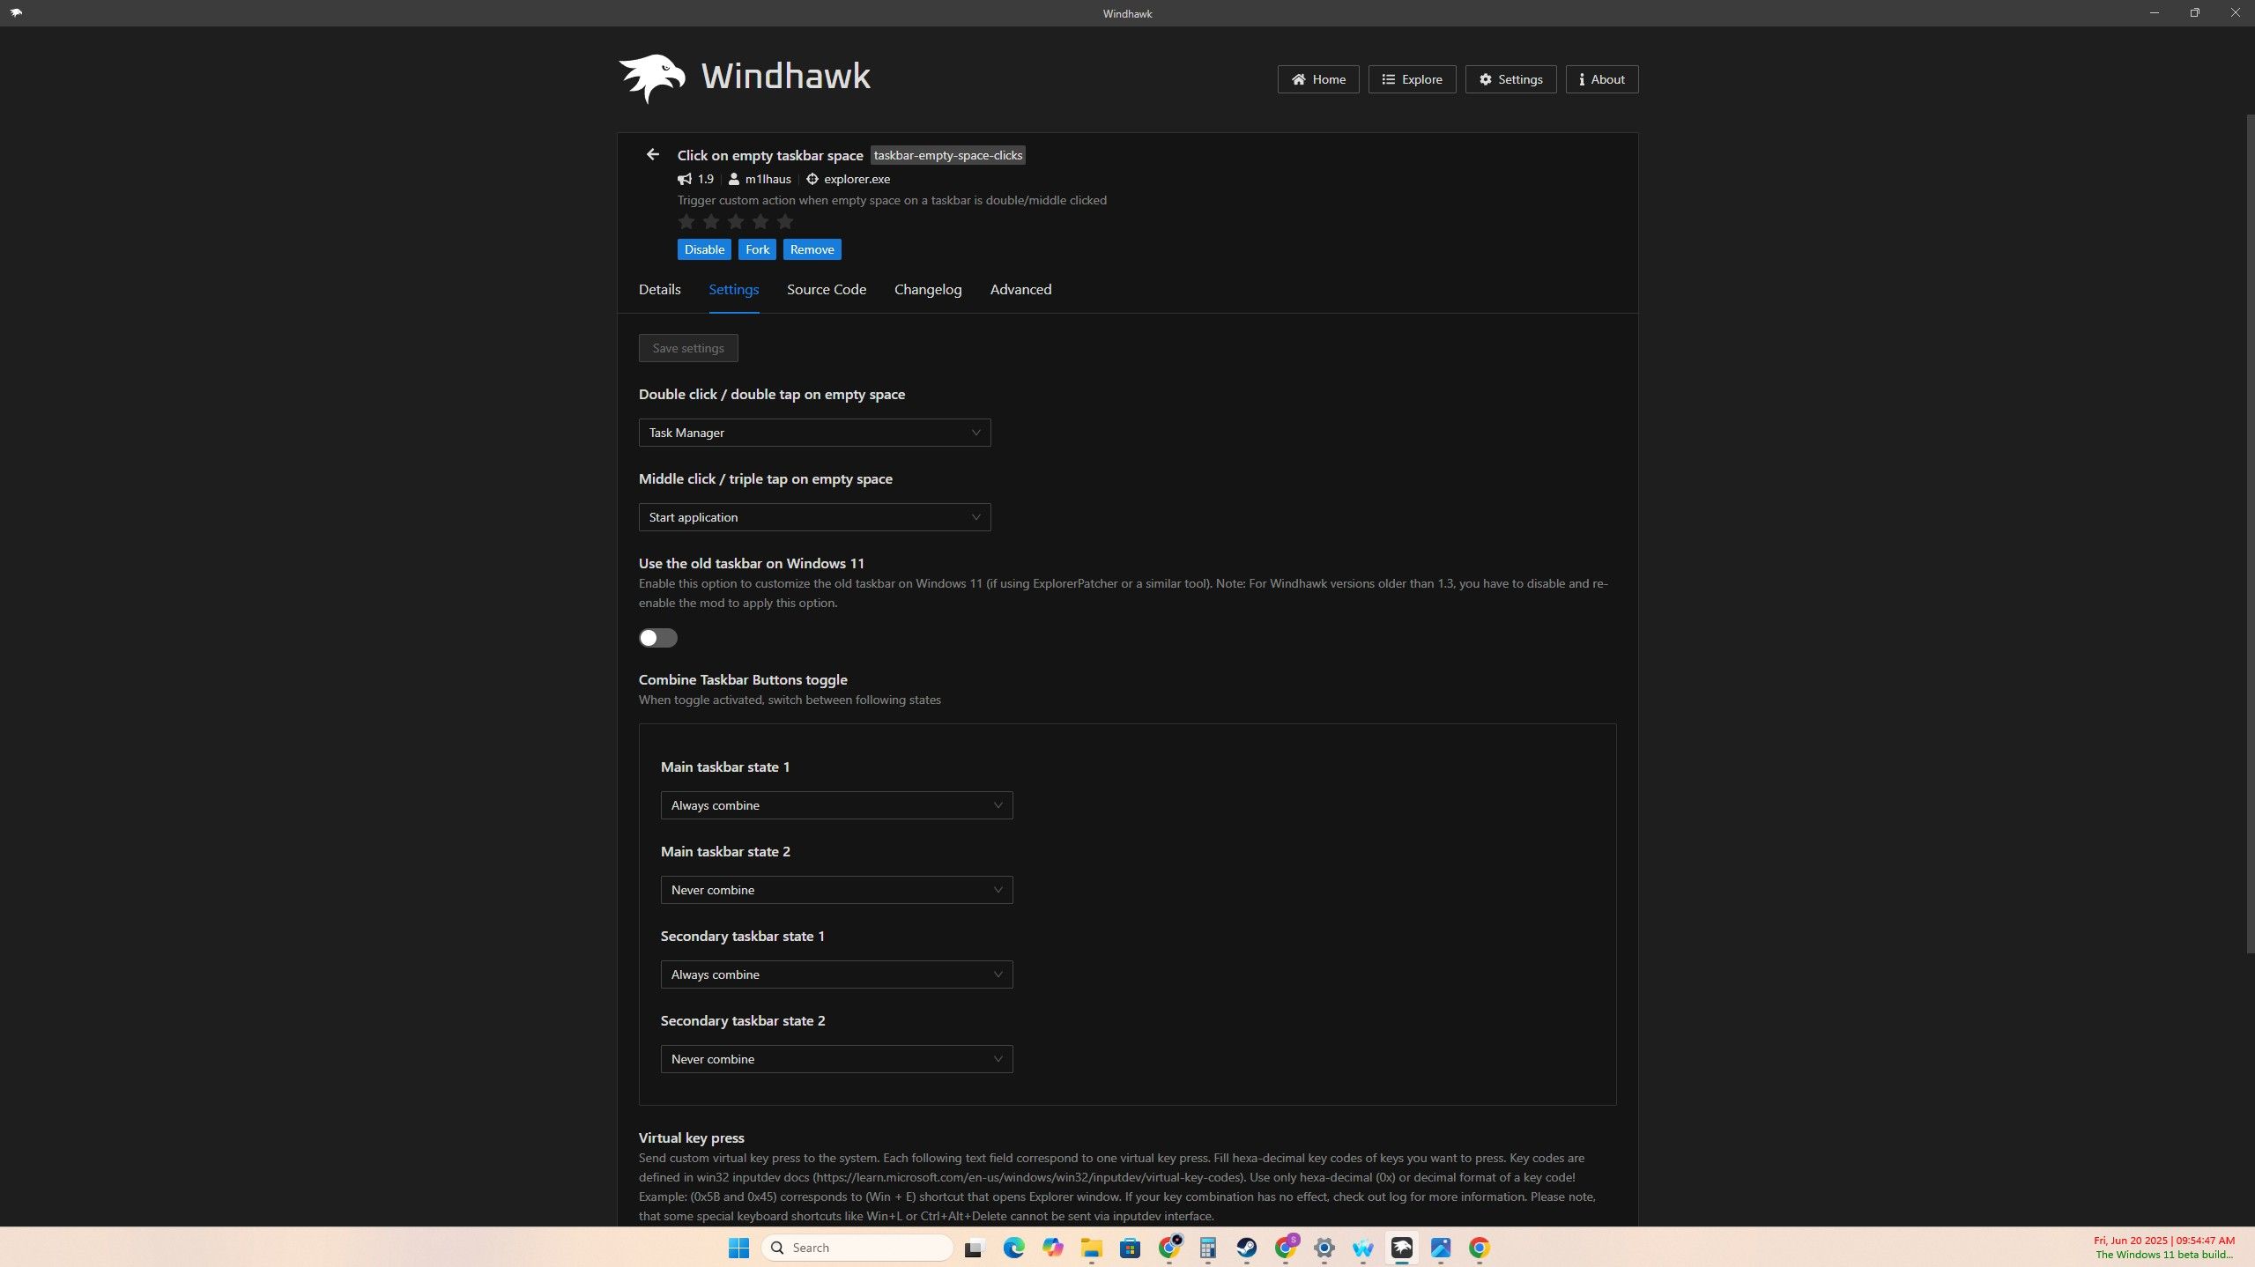This screenshot has height=1267, width=2255.
Task: Open the Double click action dropdown
Action: pyautogui.click(x=814, y=433)
